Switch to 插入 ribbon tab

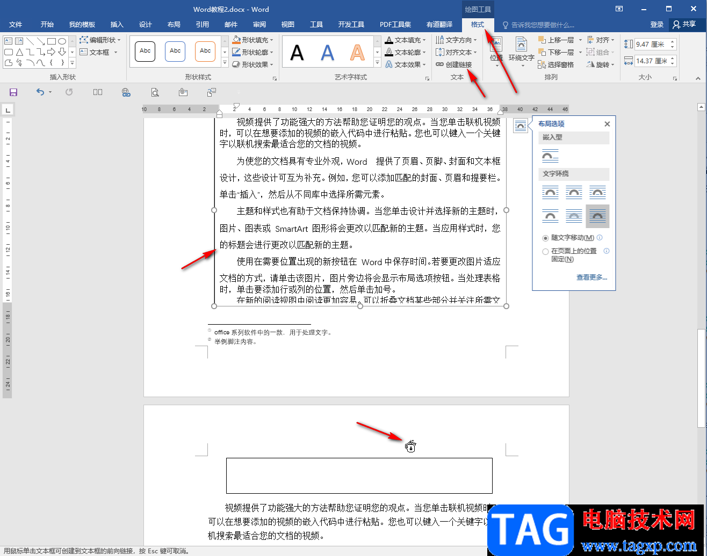117,25
